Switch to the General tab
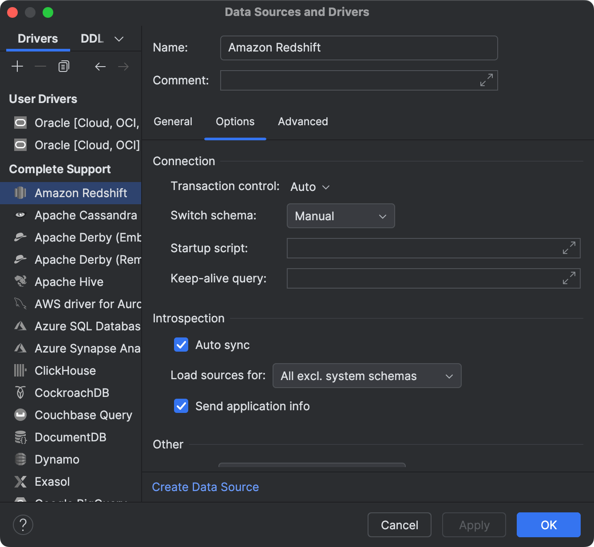The height and width of the screenshot is (547, 594). point(173,121)
